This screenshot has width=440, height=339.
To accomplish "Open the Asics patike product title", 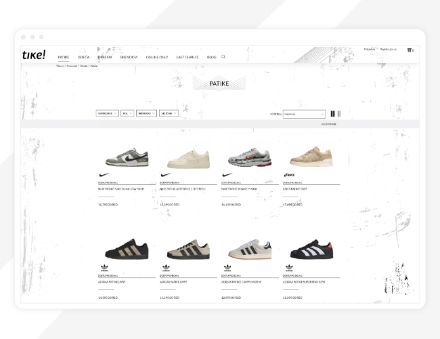I will click(x=295, y=189).
